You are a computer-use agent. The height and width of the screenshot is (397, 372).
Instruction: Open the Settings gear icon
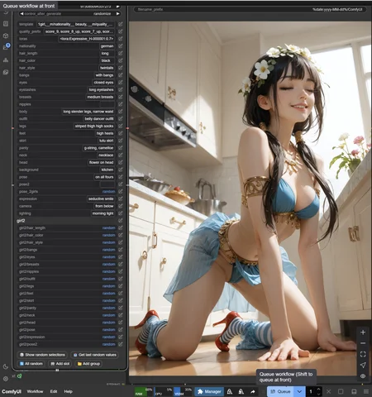pyautogui.click(x=6, y=379)
